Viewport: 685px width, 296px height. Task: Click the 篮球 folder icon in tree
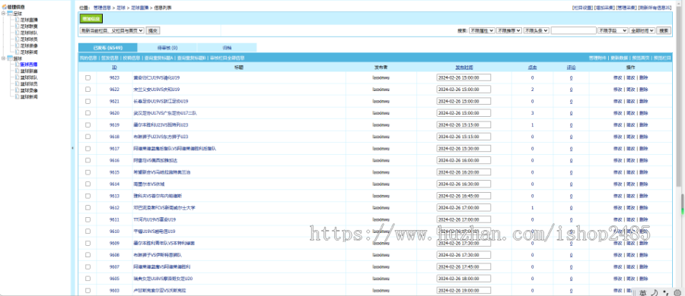pyautogui.click(x=10, y=58)
